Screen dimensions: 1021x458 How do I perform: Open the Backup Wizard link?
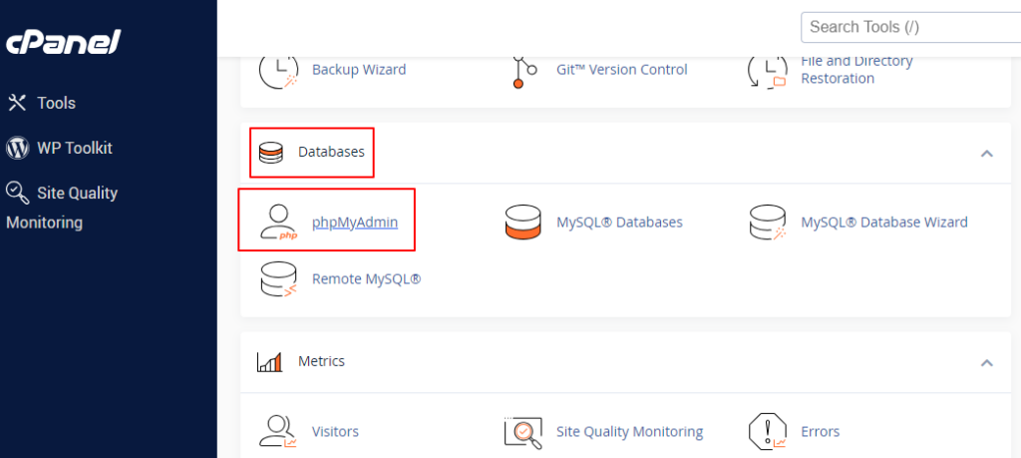tap(359, 70)
